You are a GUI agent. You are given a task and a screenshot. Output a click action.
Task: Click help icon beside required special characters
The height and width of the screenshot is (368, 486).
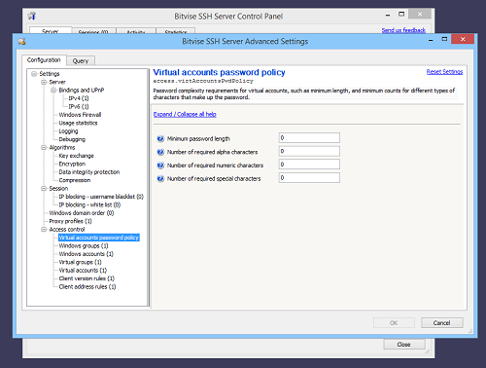coord(160,179)
